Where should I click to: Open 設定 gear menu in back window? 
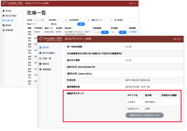pos(134,3)
